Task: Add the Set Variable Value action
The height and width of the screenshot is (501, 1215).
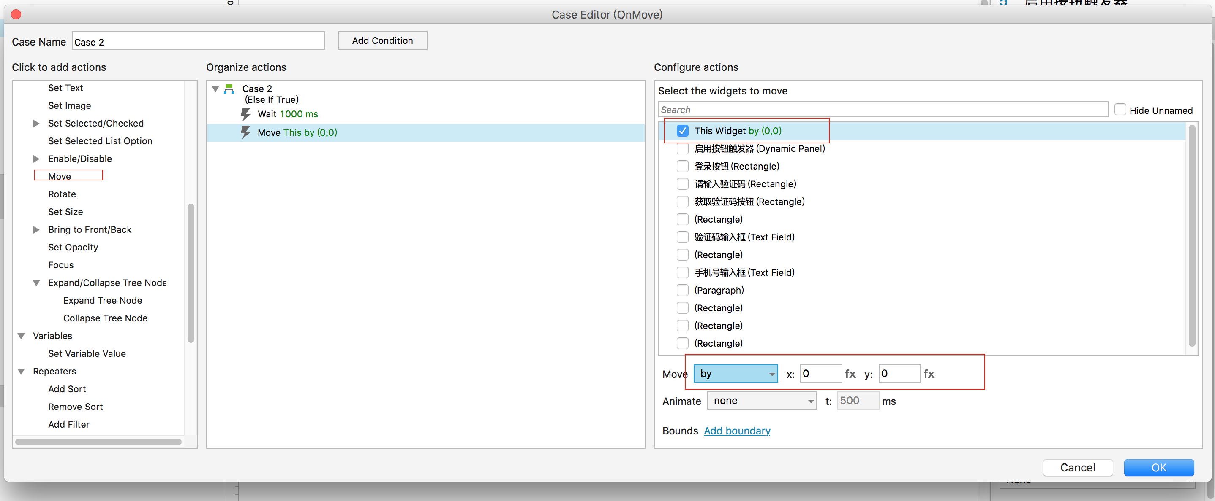Action: pyautogui.click(x=87, y=354)
